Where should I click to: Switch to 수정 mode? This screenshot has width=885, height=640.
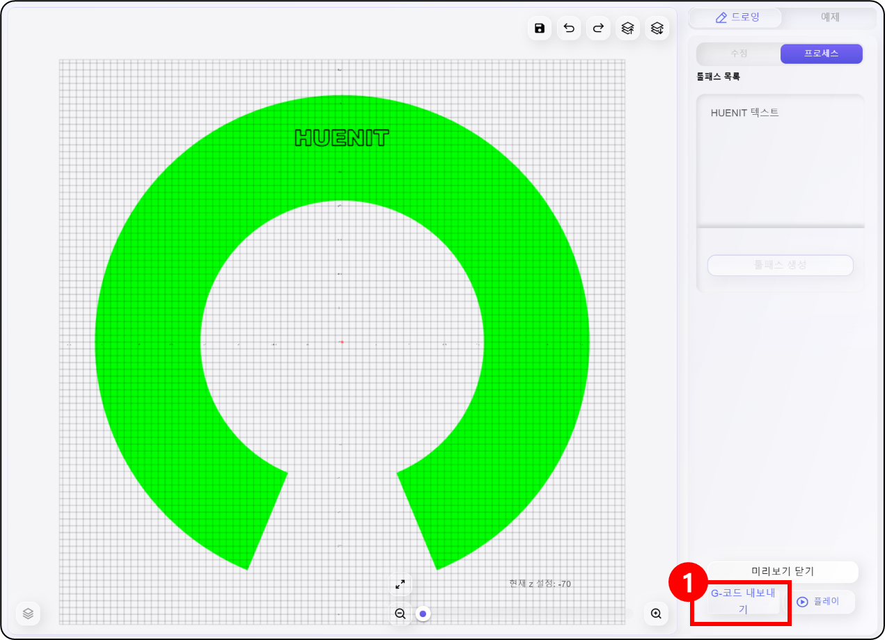(739, 54)
